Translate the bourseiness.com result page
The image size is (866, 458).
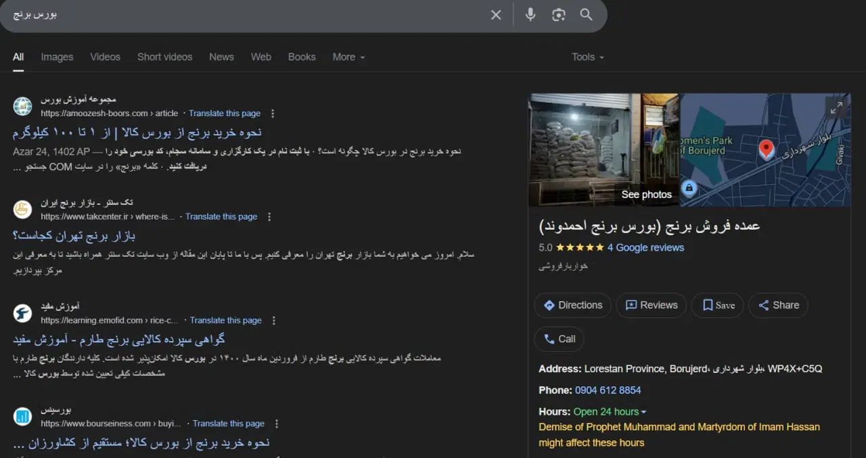point(229,424)
